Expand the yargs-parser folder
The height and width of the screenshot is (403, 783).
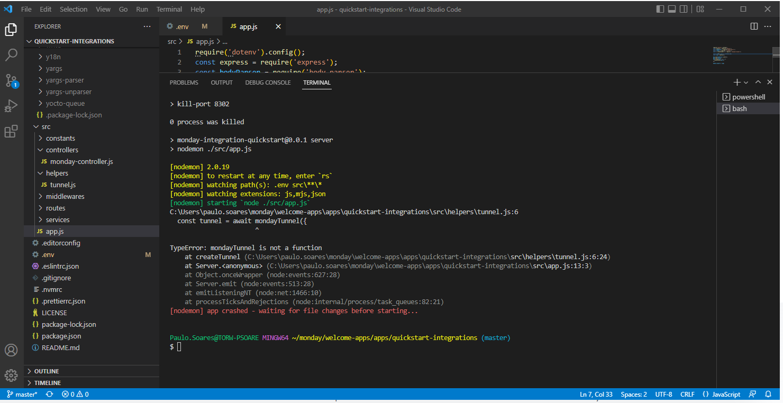92,80
